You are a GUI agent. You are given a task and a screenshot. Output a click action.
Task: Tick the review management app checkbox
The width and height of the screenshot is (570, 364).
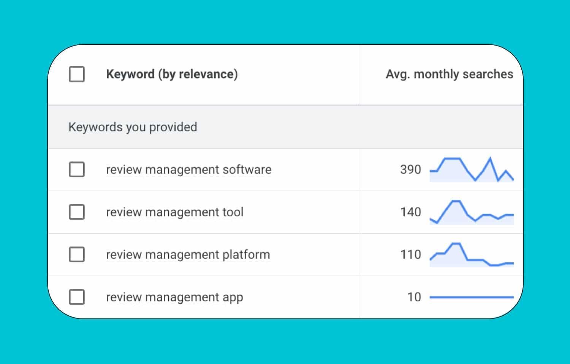point(77,297)
